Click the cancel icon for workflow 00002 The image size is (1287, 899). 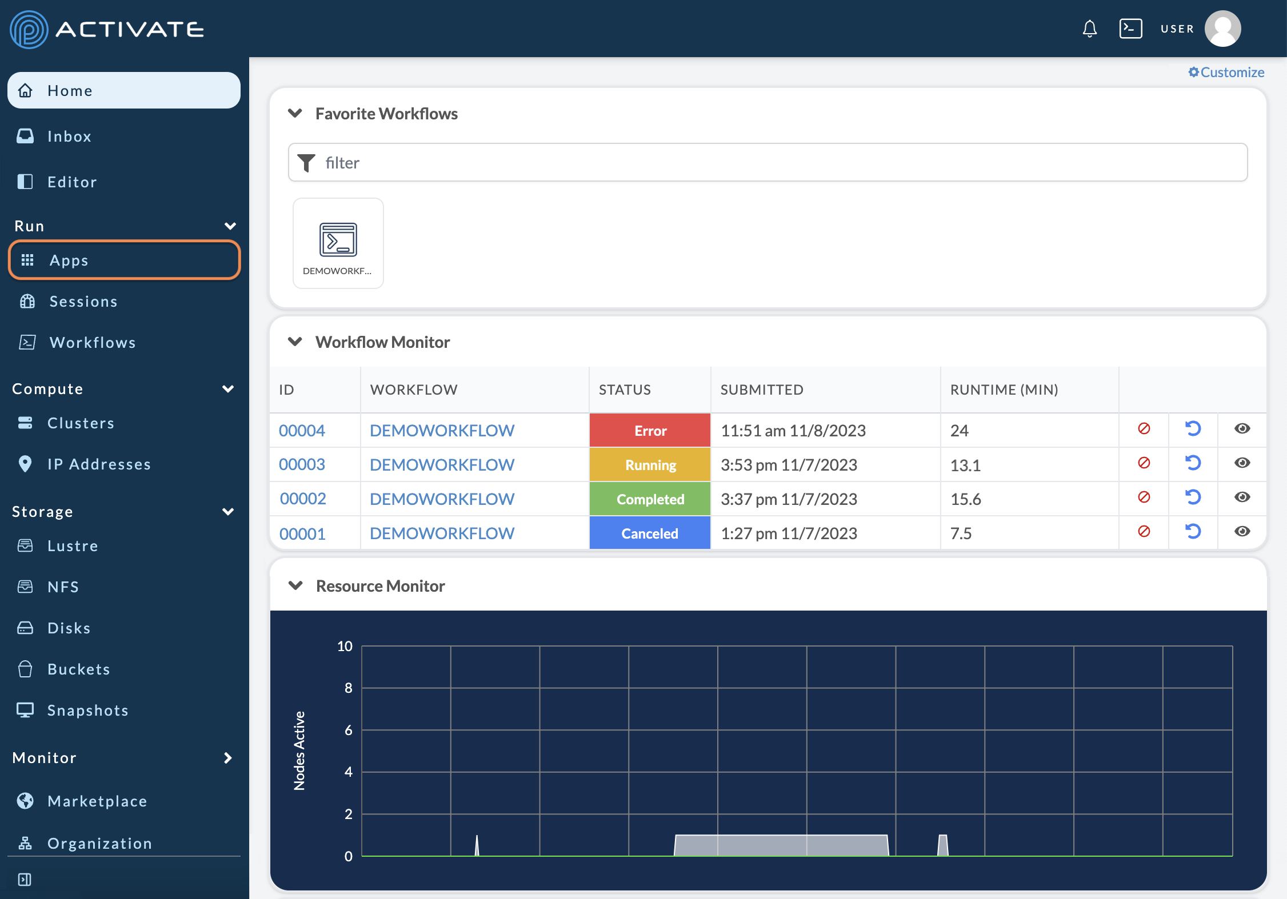(1142, 499)
